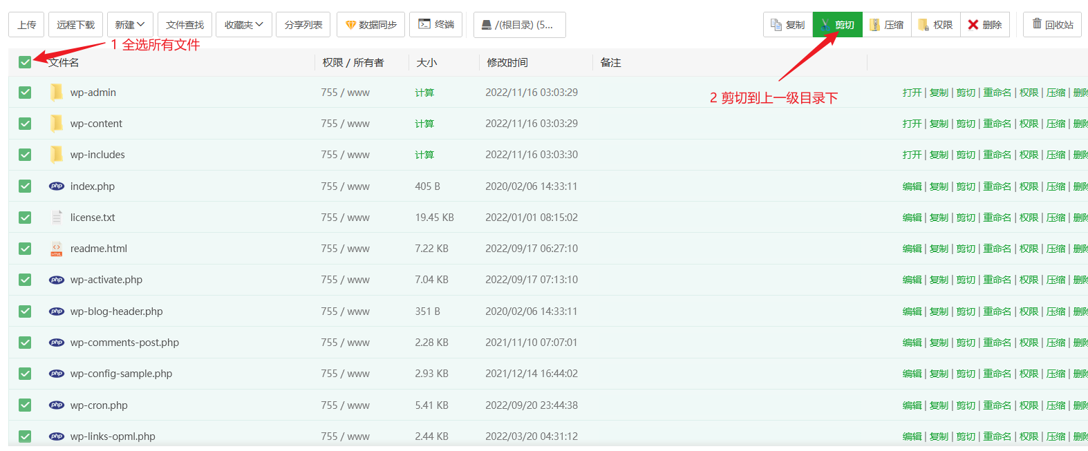Sort by 文件名 column header
This screenshot has height=451, width=1088.
[x=64, y=63]
